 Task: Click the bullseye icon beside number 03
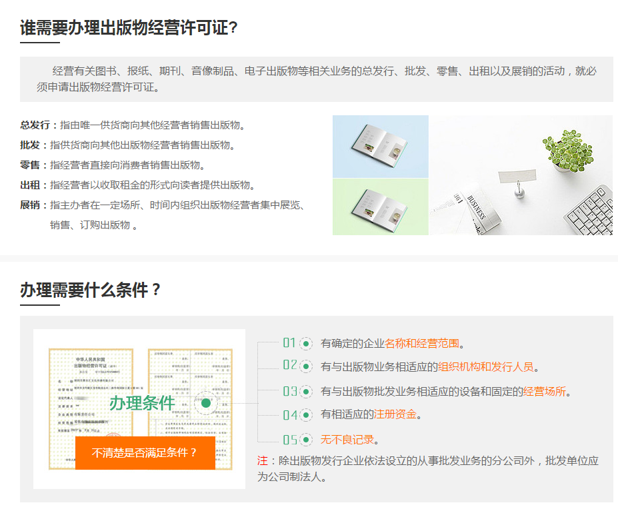tap(306, 392)
